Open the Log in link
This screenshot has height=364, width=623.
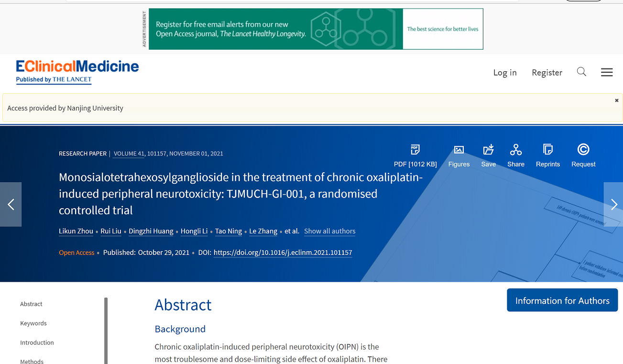(x=505, y=72)
